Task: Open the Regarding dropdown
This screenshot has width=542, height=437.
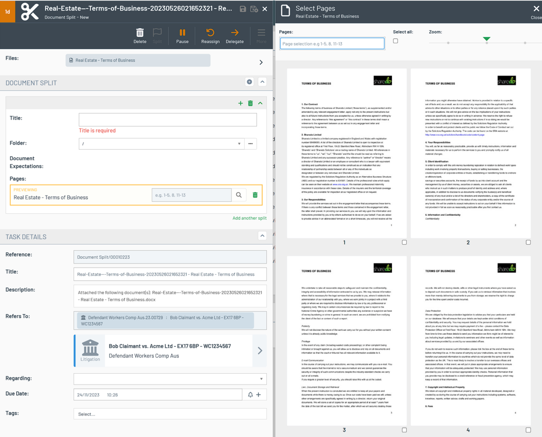Action: click(x=262, y=378)
